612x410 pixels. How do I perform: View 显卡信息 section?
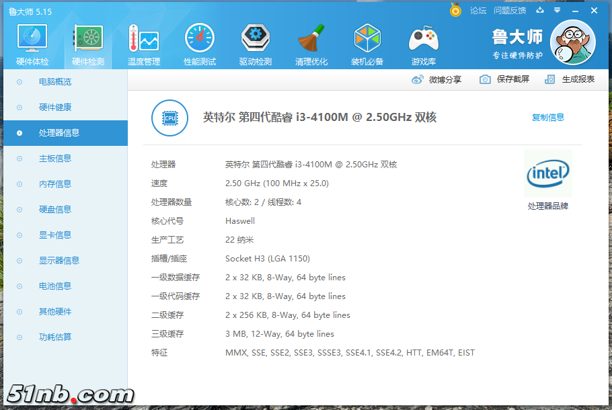point(55,235)
